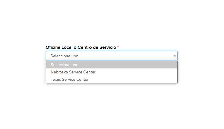
Task: Click empty space right of Nebraska option
Action: [x=136, y=72]
